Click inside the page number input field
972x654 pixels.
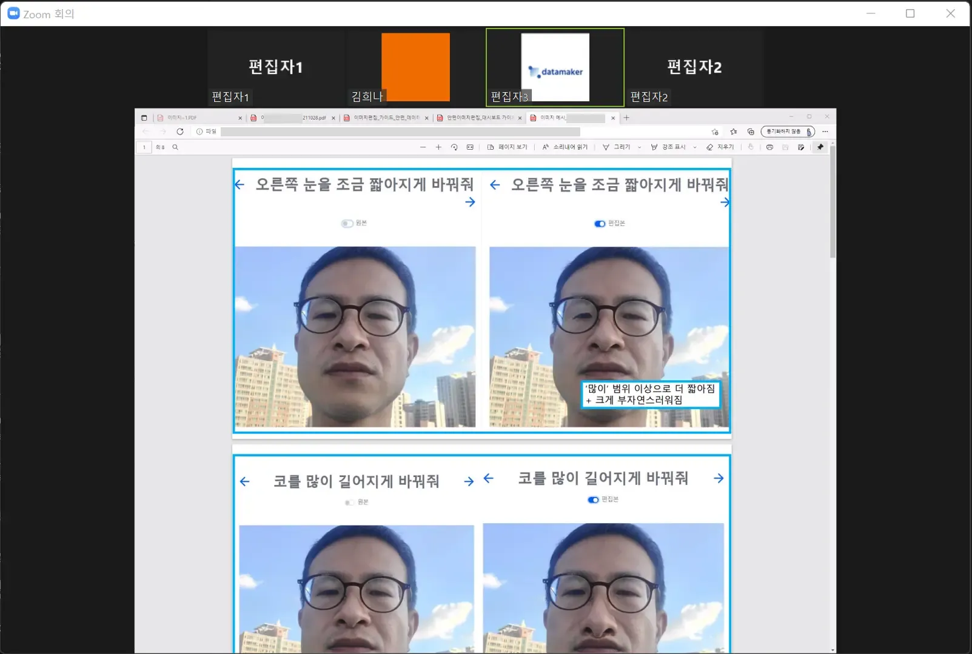144,147
